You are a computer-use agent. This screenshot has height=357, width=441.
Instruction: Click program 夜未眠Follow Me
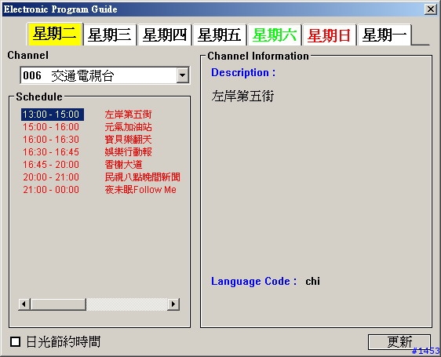[140, 190]
